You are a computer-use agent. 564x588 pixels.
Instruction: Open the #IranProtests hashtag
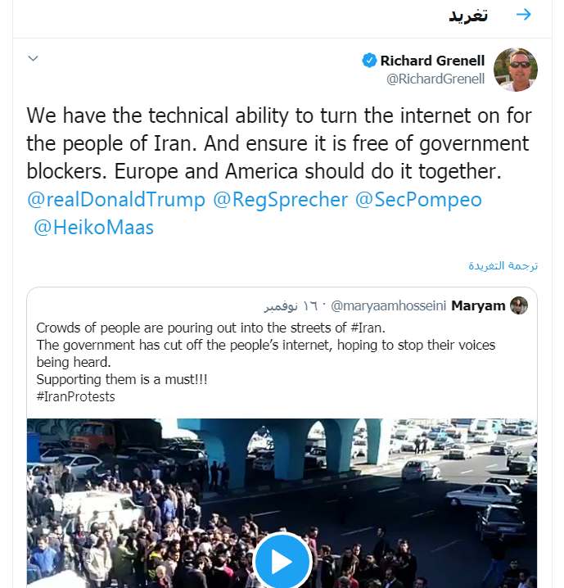pos(76,396)
